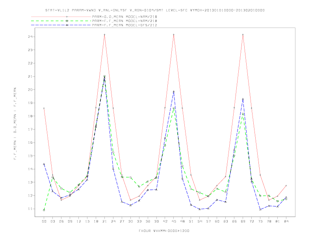Viewport: 312px width, 241px height.
Task: Click red line end point at hour 84
Action: pyautogui.click(x=286, y=185)
